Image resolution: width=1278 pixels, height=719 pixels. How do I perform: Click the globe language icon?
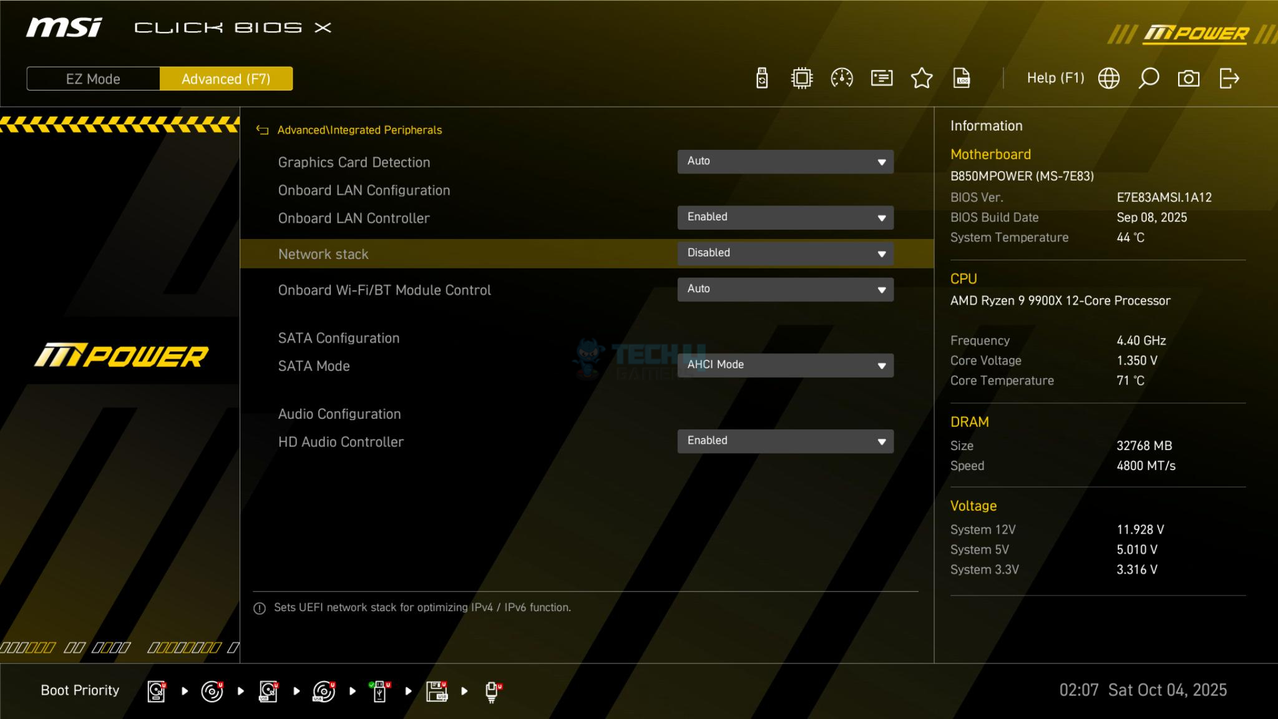[x=1109, y=79]
